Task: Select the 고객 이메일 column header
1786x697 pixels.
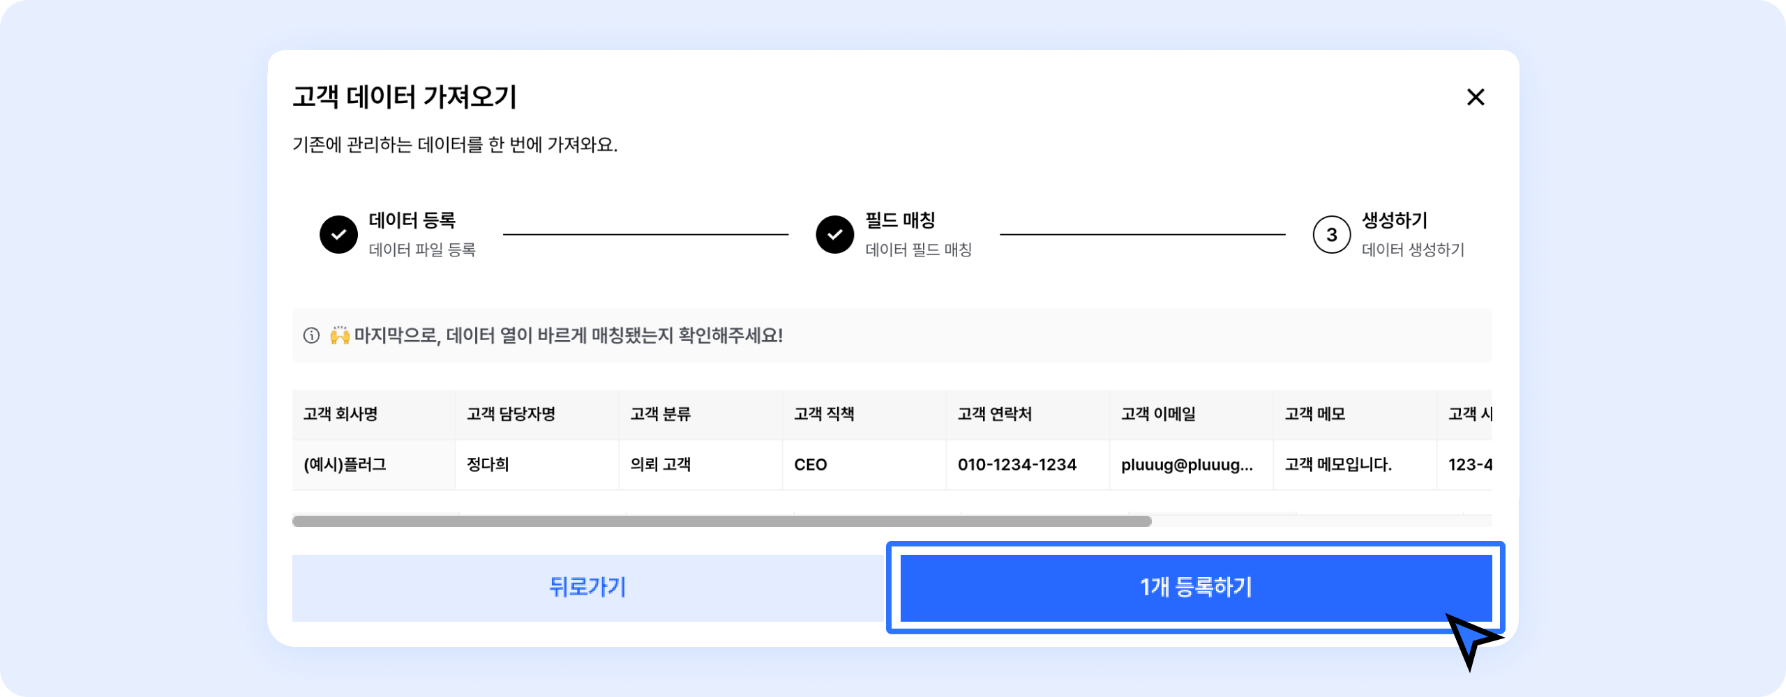Action: [x=1158, y=414]
